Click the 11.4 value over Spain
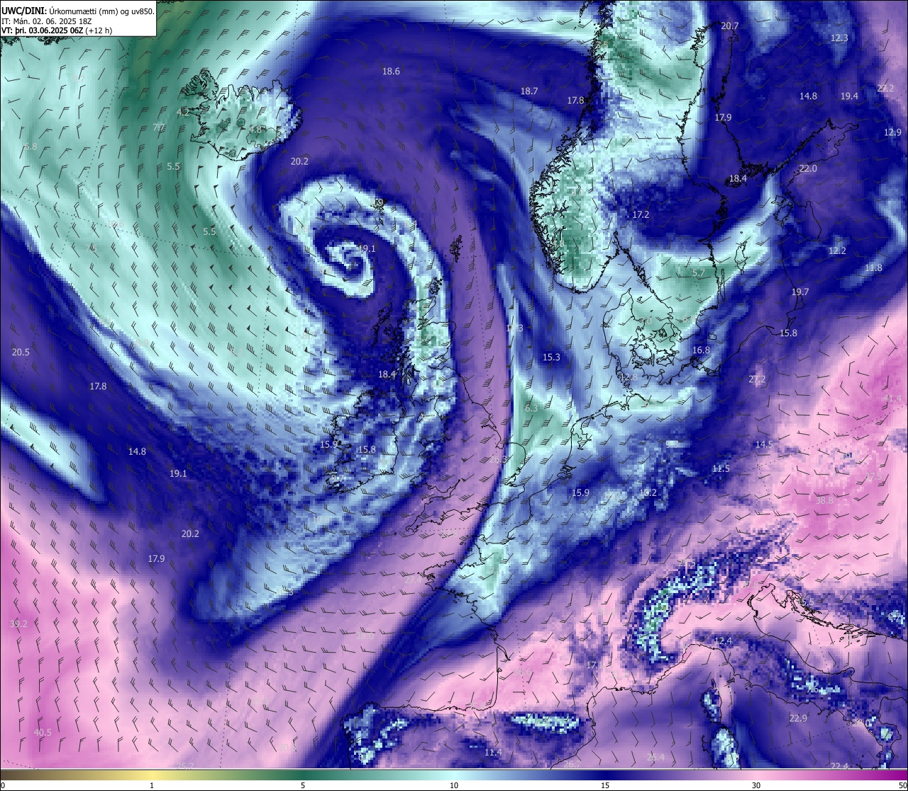The image size is (908, 791). click(x=493, y=752)
